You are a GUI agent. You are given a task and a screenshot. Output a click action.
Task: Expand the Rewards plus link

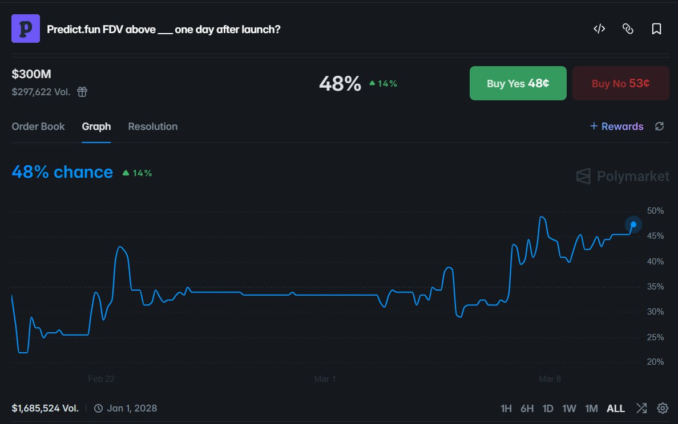point(616,127)
